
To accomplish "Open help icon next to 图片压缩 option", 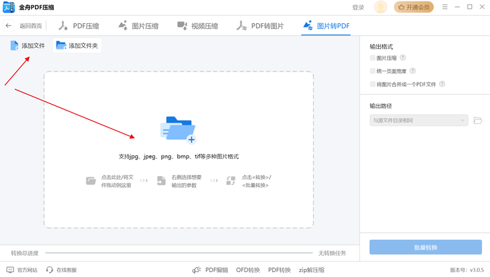I will pyautogui.click(x=403, y=57).
